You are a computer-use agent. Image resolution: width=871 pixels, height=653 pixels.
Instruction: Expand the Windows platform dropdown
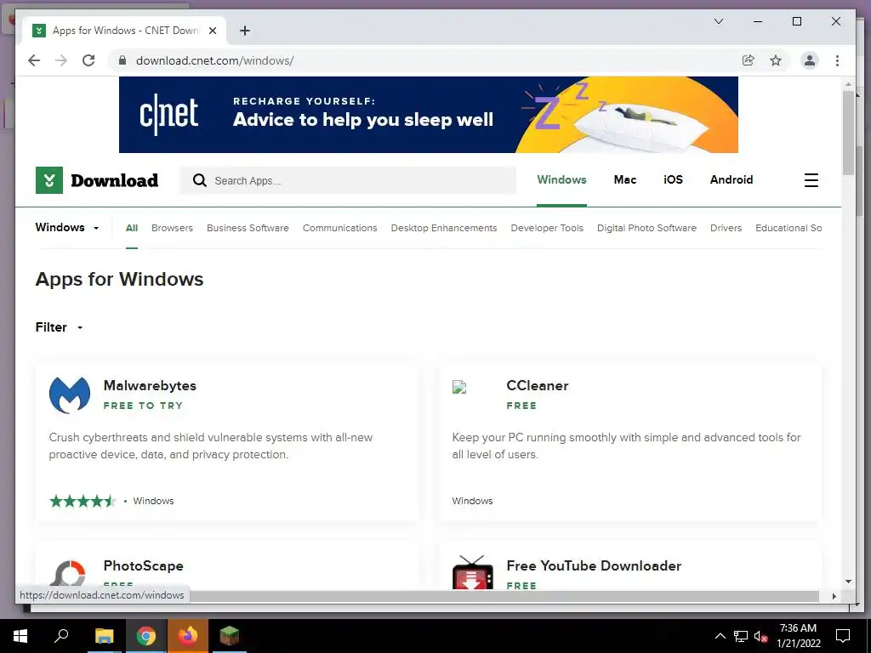pyautogui.click(x=67, y=228)
